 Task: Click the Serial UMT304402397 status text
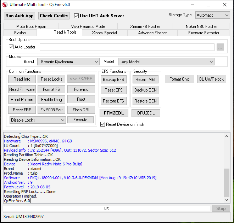[x=24, y=216]
